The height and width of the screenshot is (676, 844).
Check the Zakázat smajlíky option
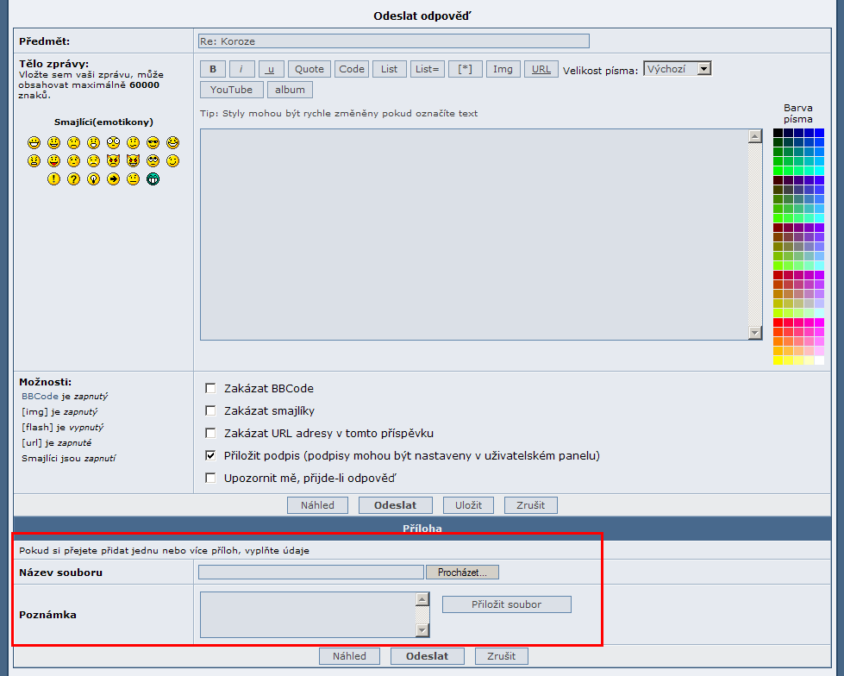(x=210, y=410)
